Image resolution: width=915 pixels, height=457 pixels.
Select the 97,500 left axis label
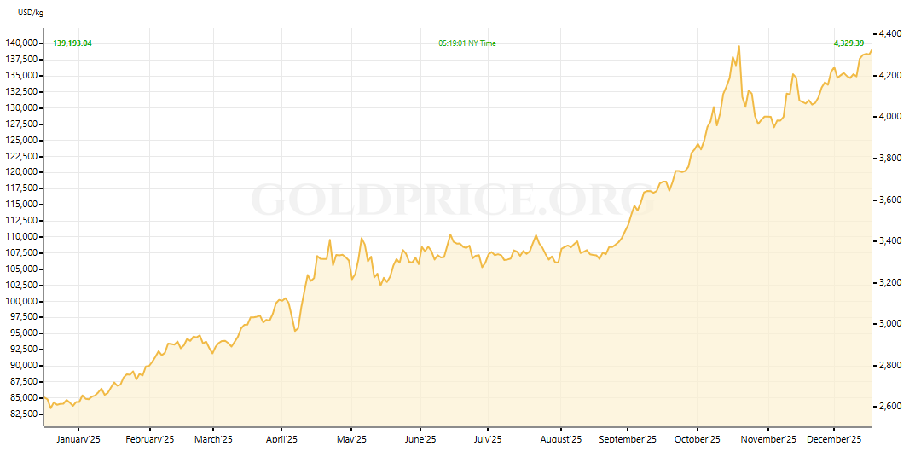(x=23, y=317)
